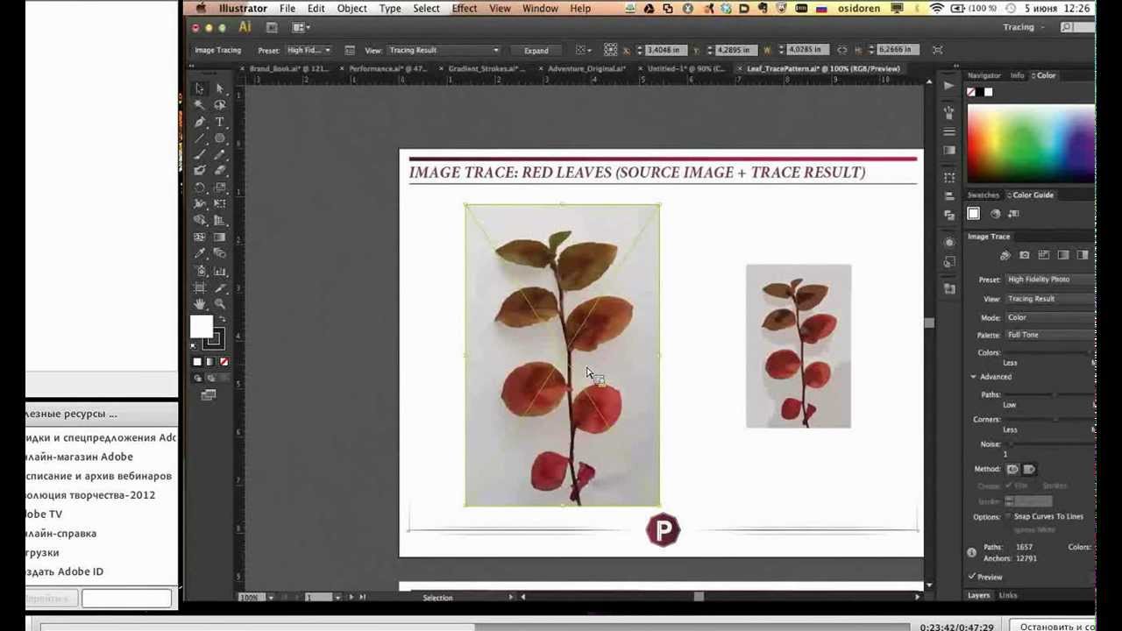The image size is (1122, 631).
Task: Select the Type tool
Action: pyautogui.click(x=219, y=122)
